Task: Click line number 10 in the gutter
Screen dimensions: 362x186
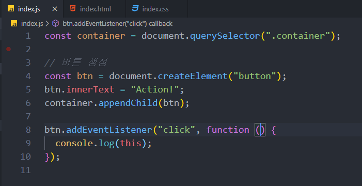Action: (25, 157)
